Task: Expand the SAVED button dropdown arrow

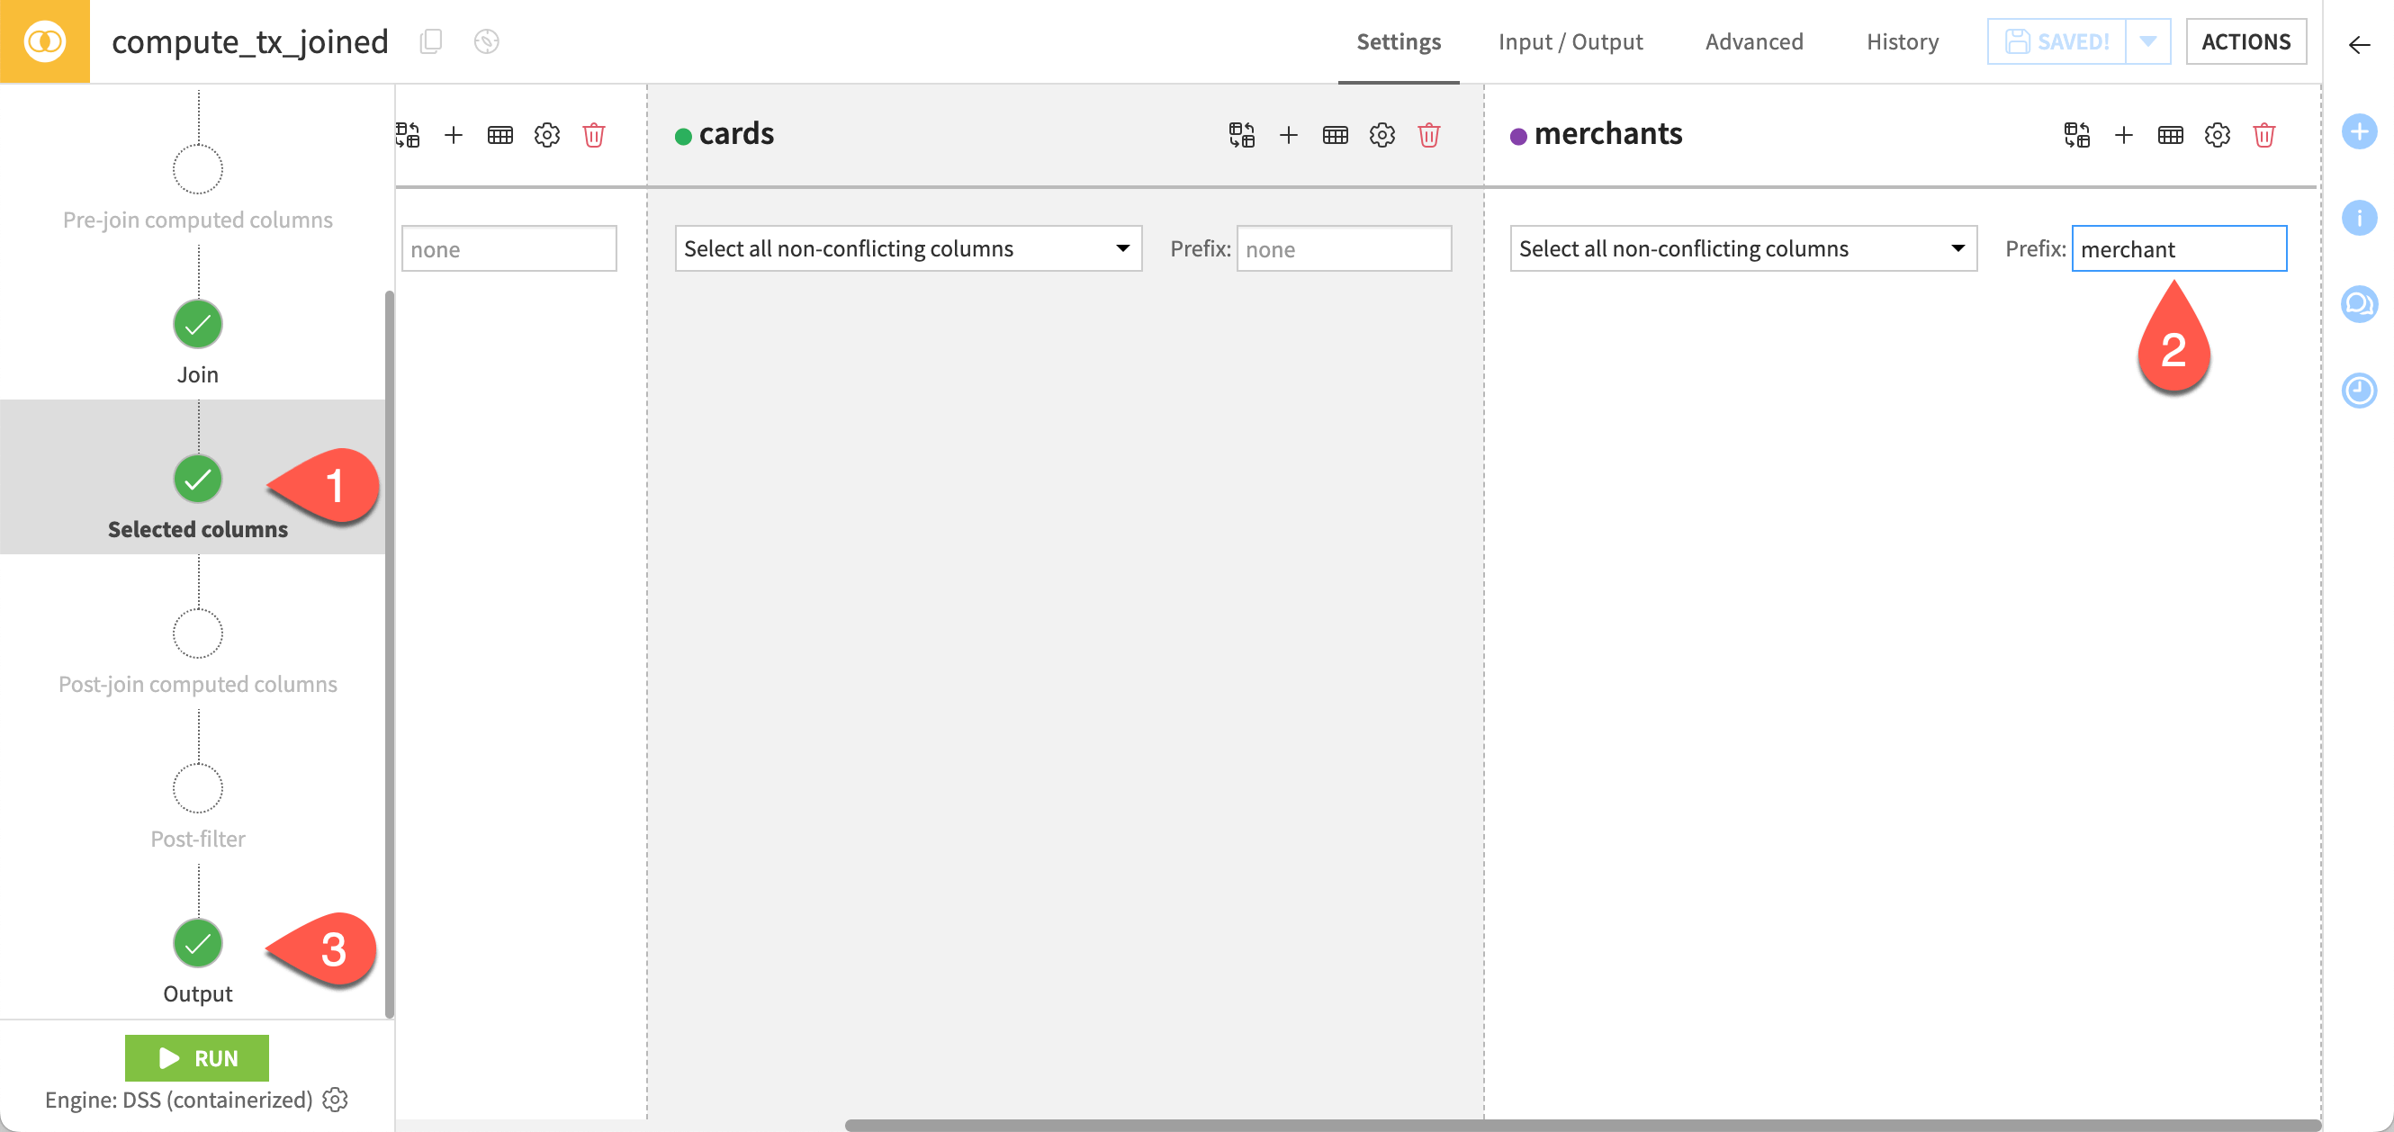Action: click(x=2148, y=40)
